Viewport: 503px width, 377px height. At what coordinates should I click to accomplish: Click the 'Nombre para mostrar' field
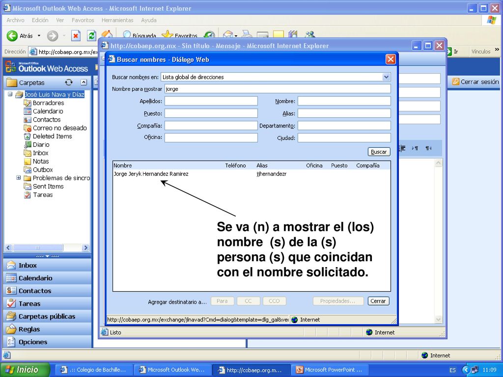tap(278, 89)
